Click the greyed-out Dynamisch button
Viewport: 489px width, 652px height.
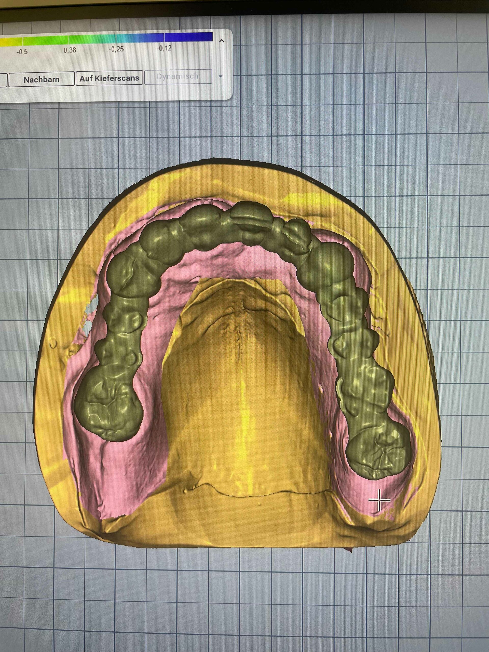coord(178,77)
